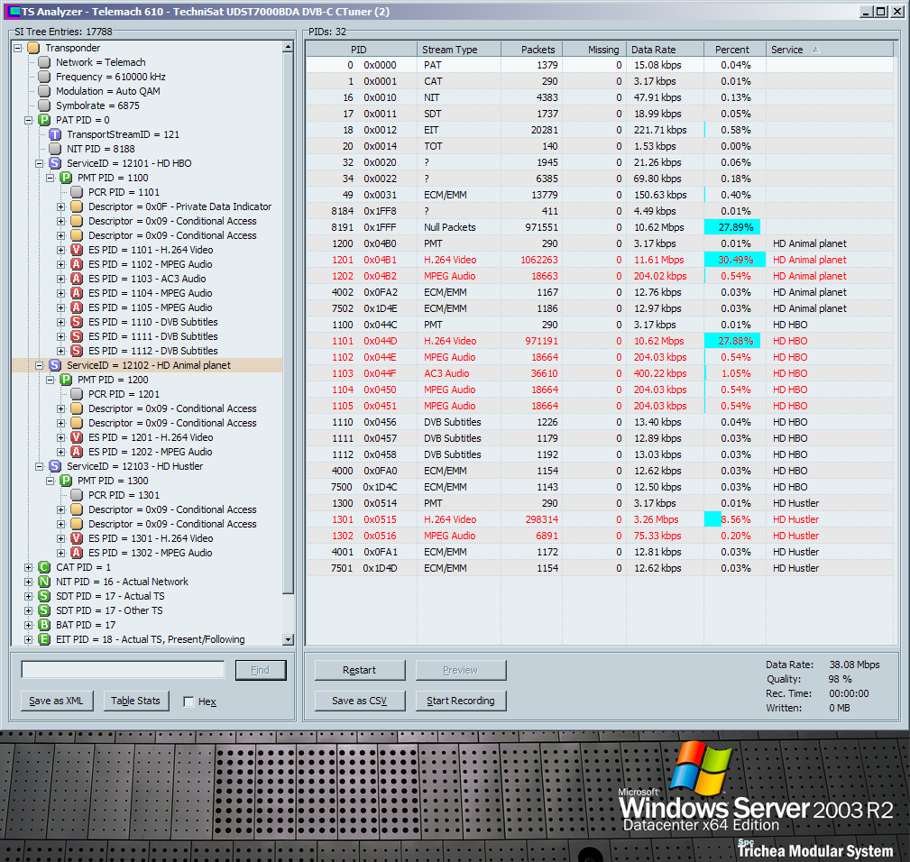Click the Save as XML button
The width and height of the screenshot is (910, 862).
56,701
